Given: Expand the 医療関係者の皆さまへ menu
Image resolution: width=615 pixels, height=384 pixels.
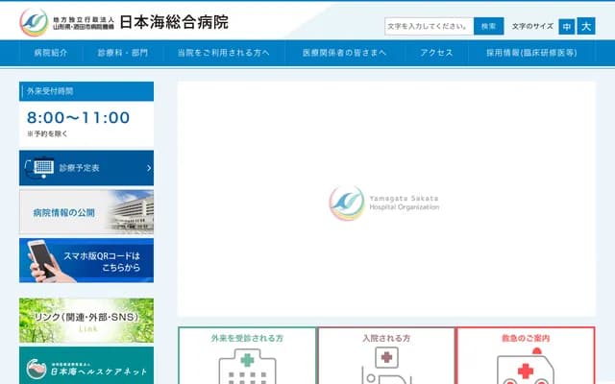Looking at the screenshot, I should (x=344, y=53).
